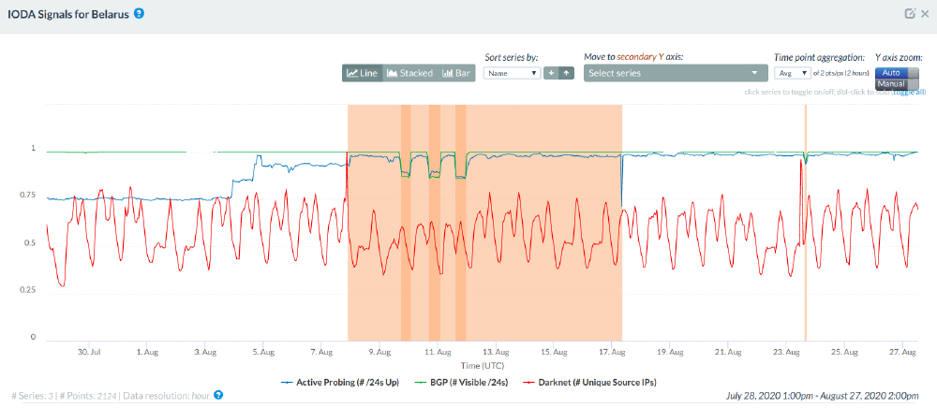This screenshot has height=408, width=937.
Task: Open the edit panel icon at top right
Action: [x=909, y=14]
